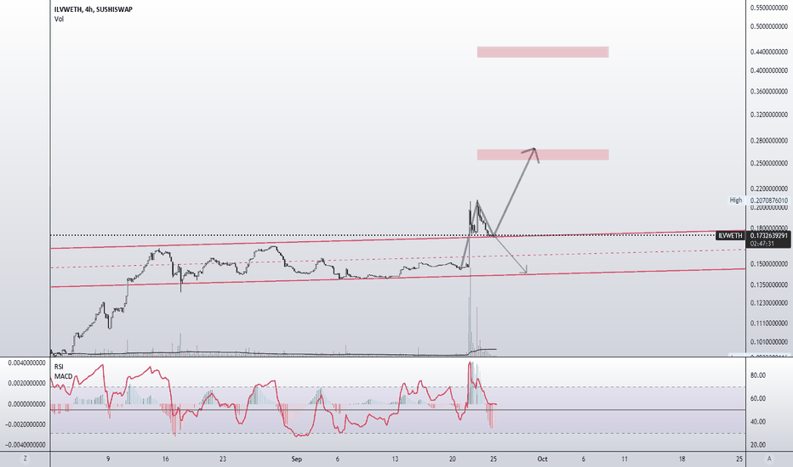Click the 11 date label on time axis
The width and height of the screenshot is (793, 467).
tap(625, 459)
